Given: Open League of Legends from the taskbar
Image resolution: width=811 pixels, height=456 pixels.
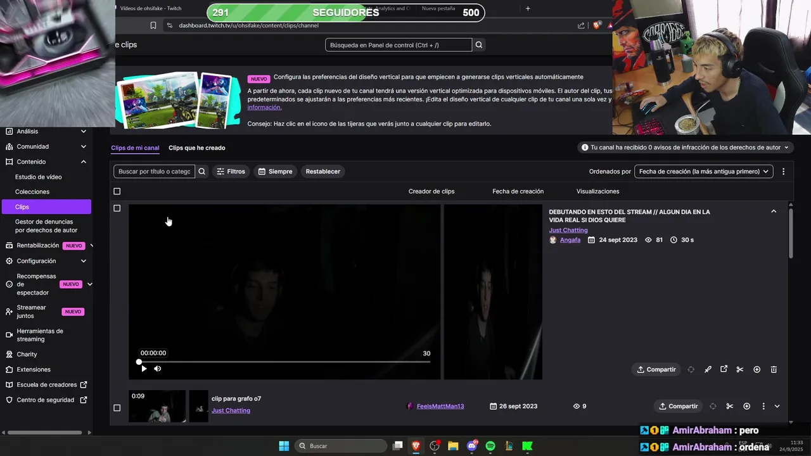Looking at the screenshot, I should point(509,446).
